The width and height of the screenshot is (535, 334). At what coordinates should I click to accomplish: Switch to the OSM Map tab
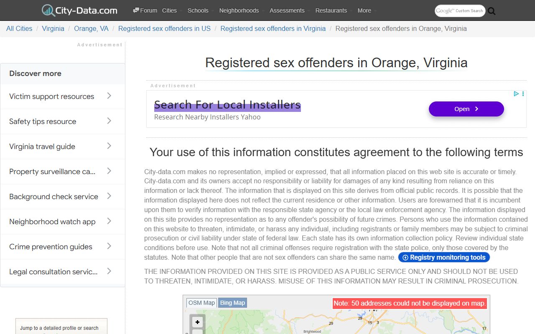(x=201, y=303)
